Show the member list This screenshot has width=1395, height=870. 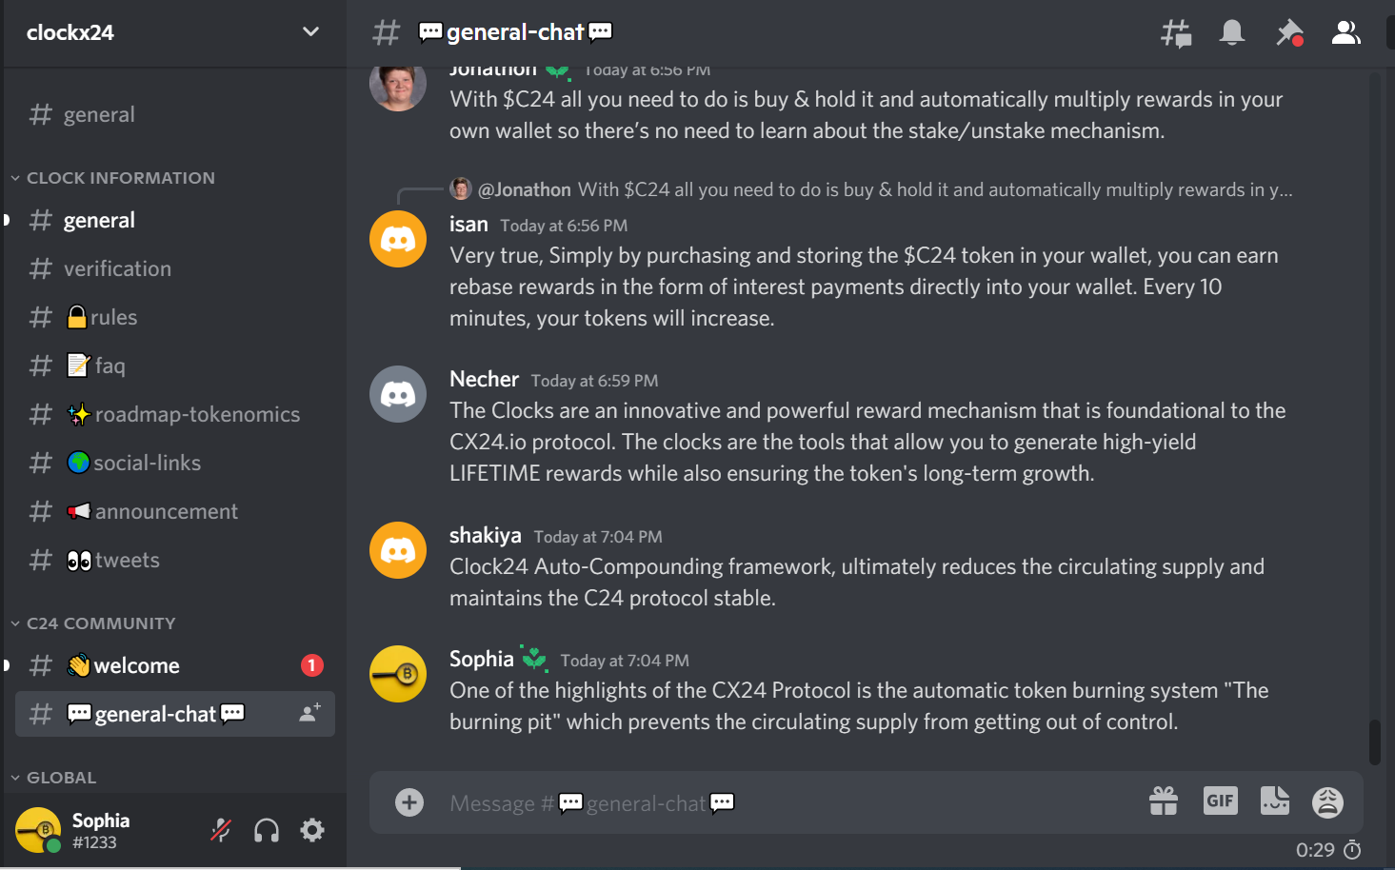(x=1345, y=33)
